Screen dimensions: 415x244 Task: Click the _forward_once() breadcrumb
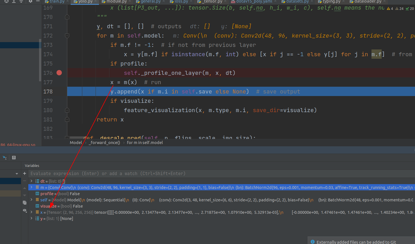pos(104,143)
